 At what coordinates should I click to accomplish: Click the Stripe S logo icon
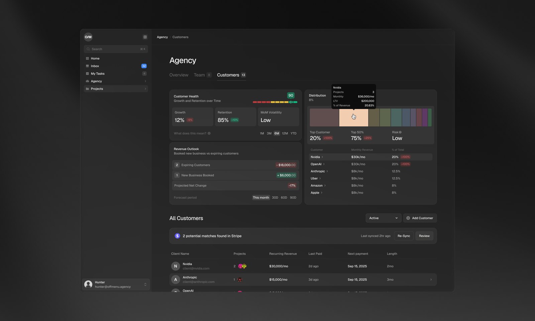point(178,236)
